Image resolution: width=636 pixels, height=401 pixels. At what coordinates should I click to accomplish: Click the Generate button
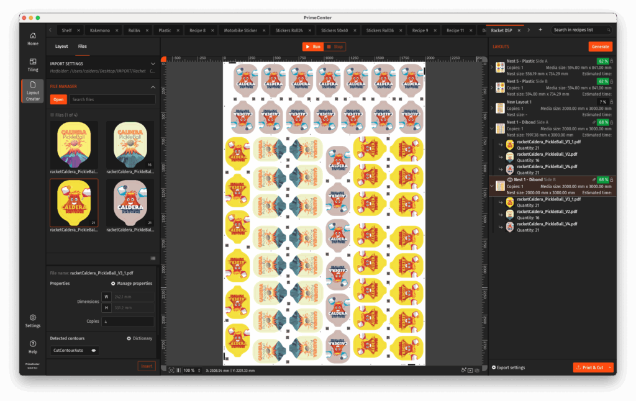(x=601, y=47)
